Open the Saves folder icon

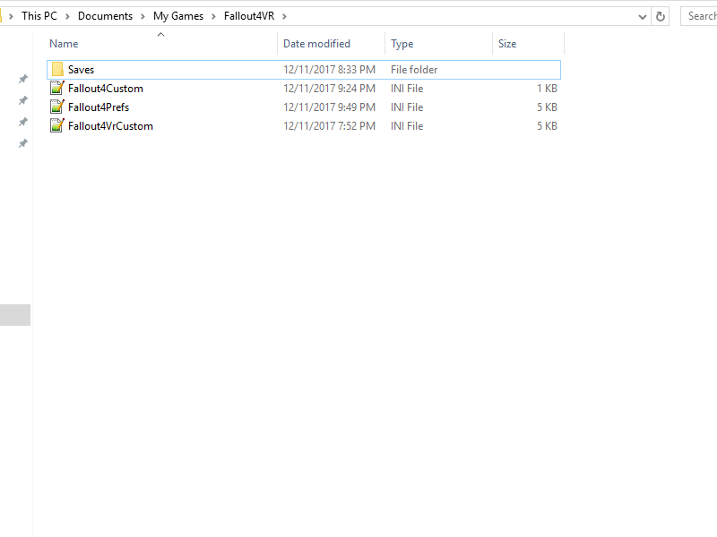tap(57, 70)
